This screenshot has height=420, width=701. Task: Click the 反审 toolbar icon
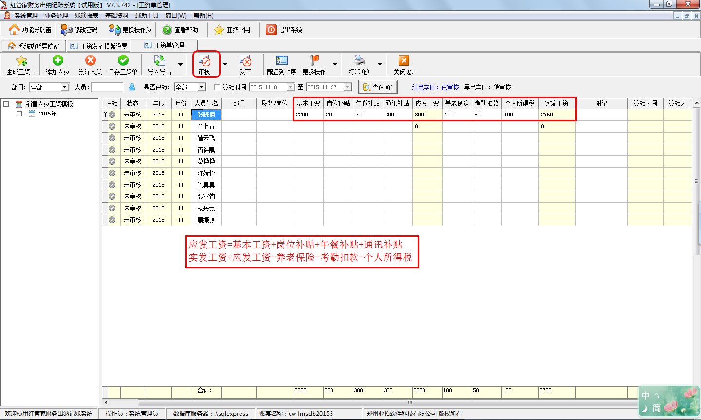coord(245,61)
